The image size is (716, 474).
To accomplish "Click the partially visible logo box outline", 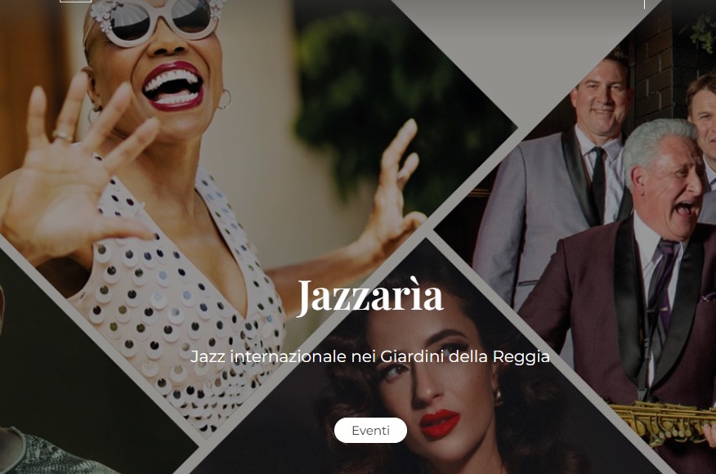I will [x=75, y=2].
